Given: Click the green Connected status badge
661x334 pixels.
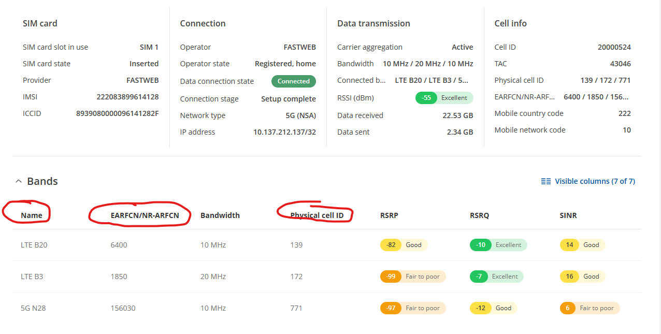Looking at the screenshot, I should tap(293, 81).
